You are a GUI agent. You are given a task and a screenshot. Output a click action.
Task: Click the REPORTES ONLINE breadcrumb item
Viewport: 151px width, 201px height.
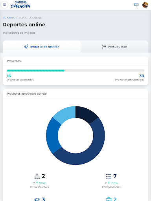30,18
